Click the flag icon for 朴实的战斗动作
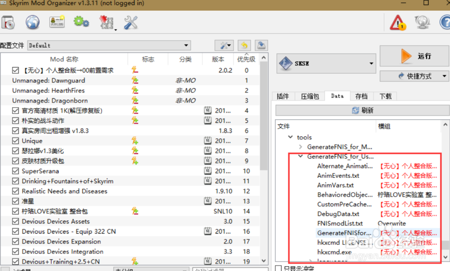Screen dimensions: 450x271 click(135, 121)
